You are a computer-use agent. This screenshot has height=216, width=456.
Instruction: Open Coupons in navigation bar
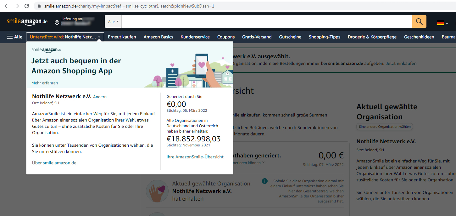(226, 37)
